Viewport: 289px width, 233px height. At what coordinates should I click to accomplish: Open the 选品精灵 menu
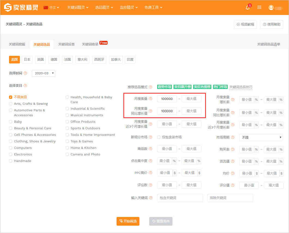point(104,8)
